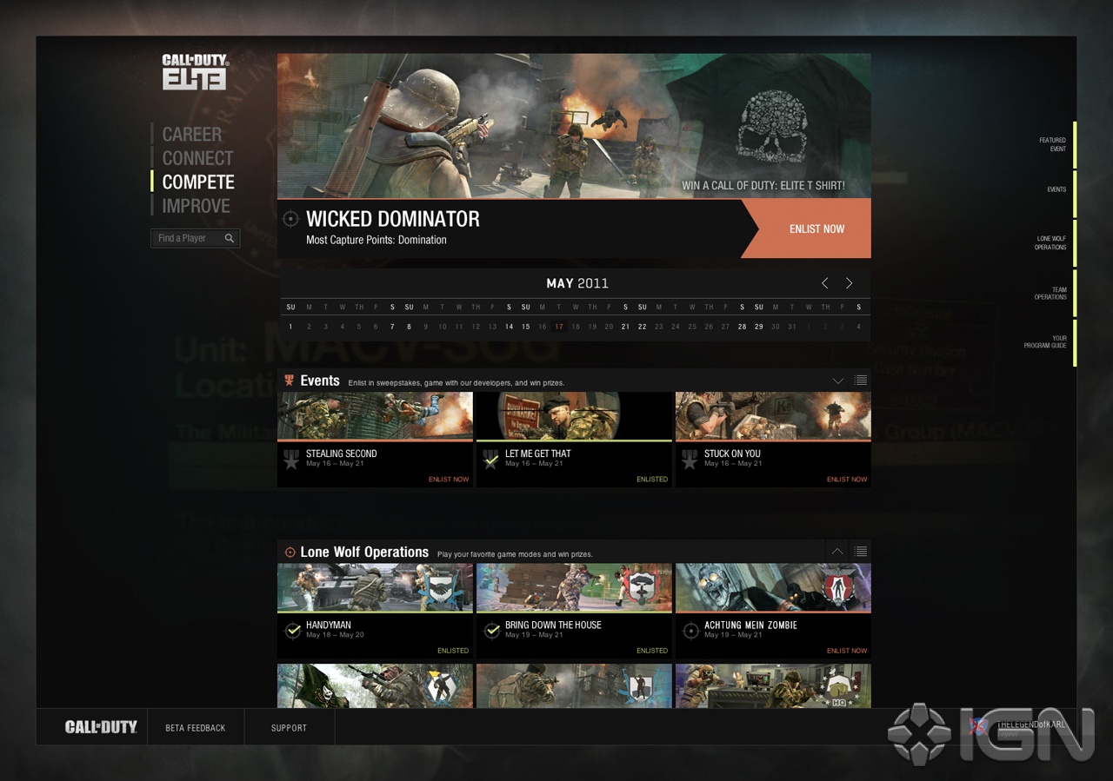Screen dimensions: 1113x781
Task: Click the Achtung Mein Zombie title
Action: coord(750,625)
